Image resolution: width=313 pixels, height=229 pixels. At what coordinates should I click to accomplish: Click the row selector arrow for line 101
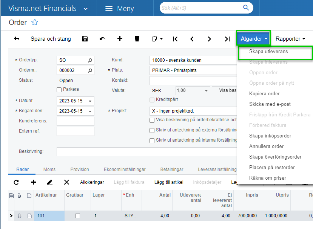[11, 216]
